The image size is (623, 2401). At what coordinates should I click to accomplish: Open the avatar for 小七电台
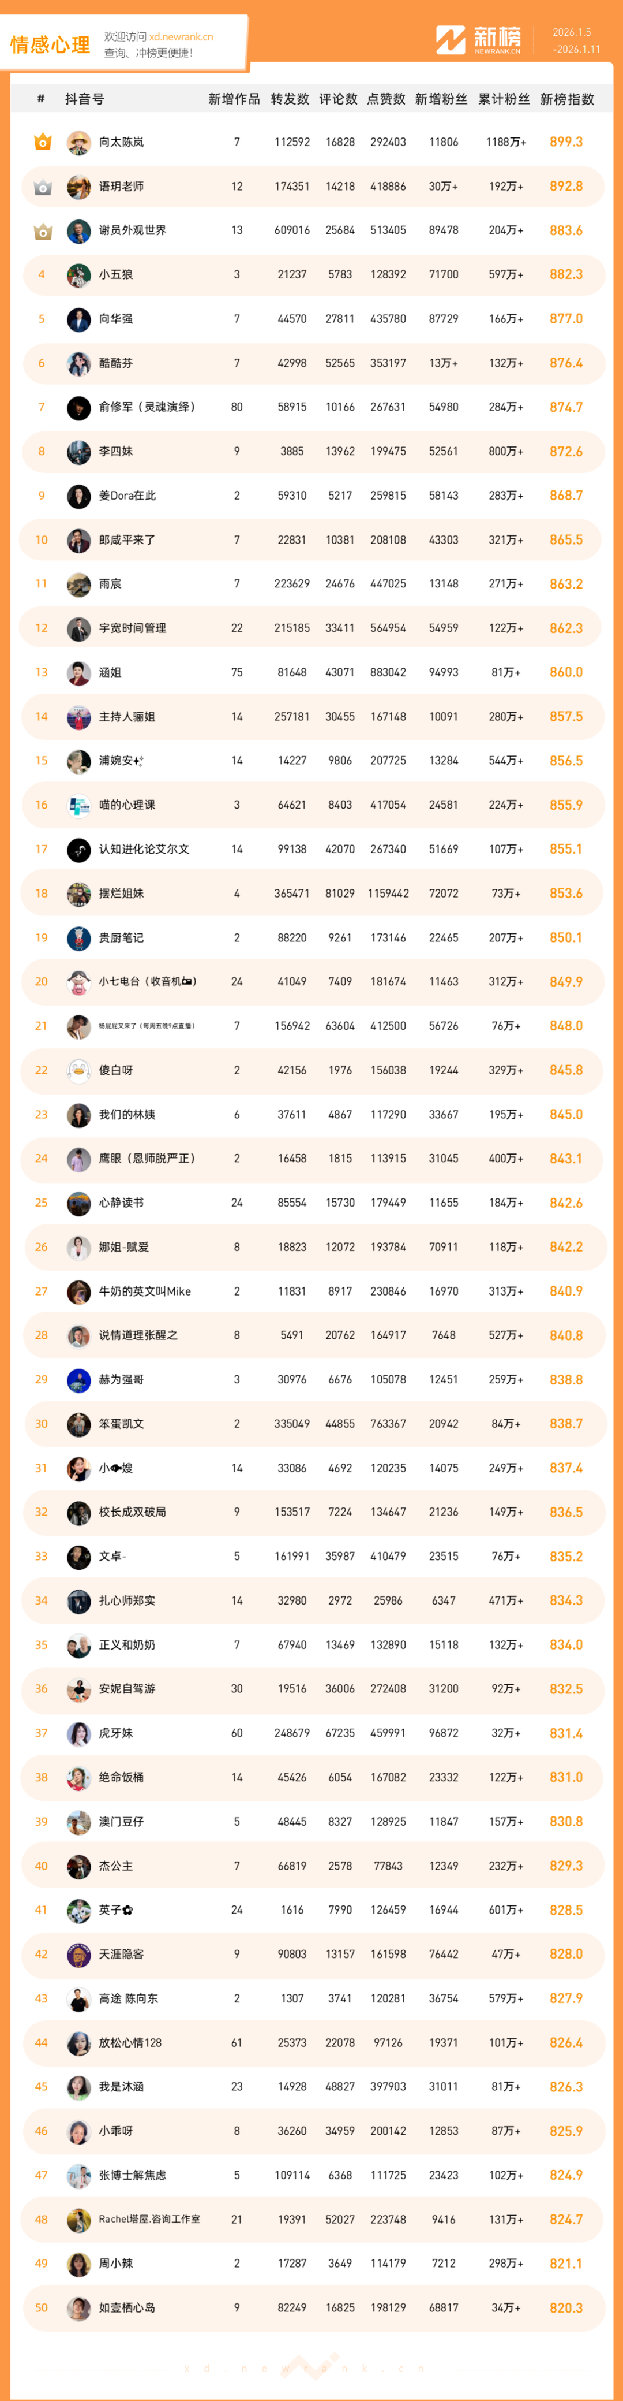(x=79, y=981)
